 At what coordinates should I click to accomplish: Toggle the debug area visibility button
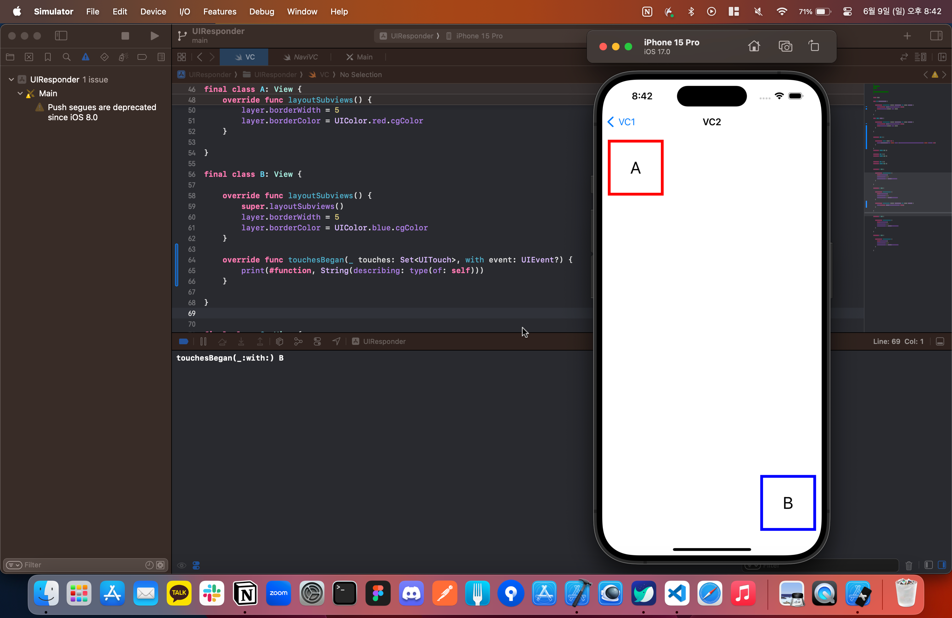[940, 341]
